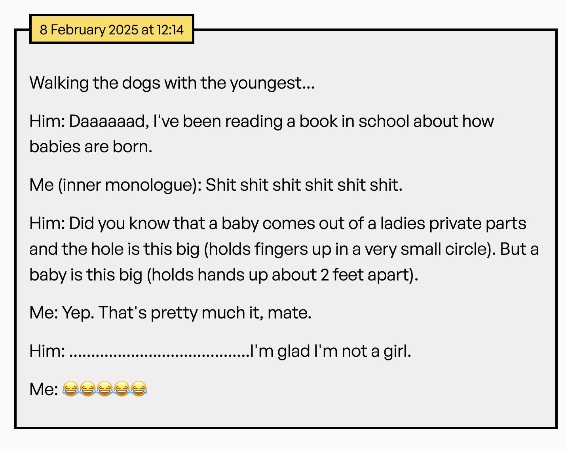Click the middle laughing-crying emoji

click(x=105, y=389)
